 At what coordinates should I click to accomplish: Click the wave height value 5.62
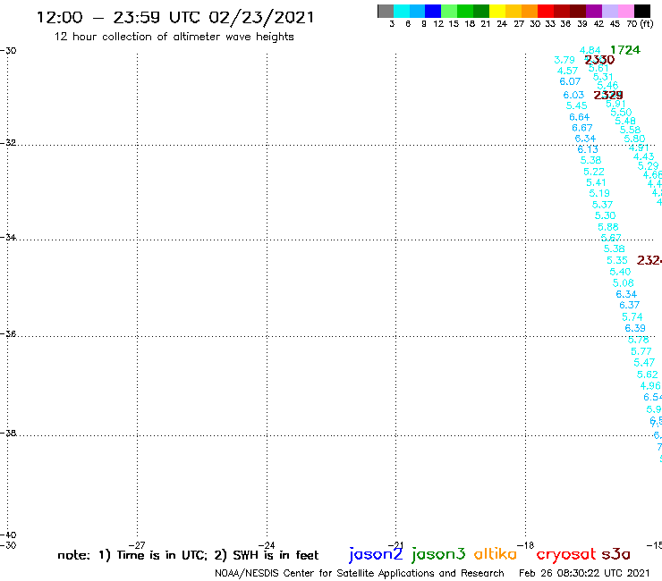647,375
